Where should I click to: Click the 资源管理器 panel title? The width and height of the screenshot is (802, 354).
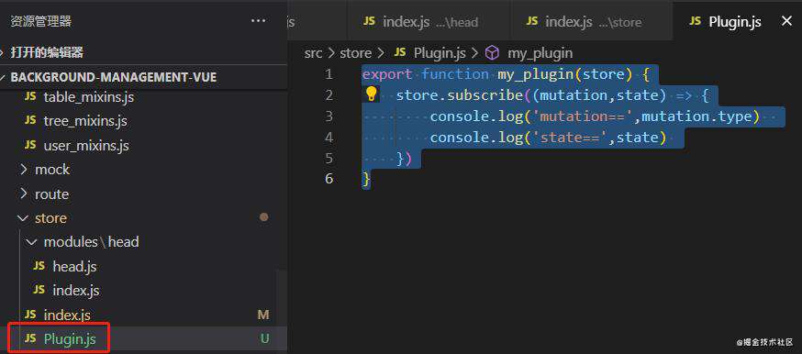[x=41, y=21]
